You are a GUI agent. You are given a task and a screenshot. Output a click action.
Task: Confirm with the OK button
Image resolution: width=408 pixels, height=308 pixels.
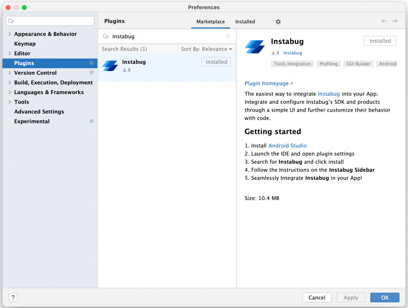(385, 297)
